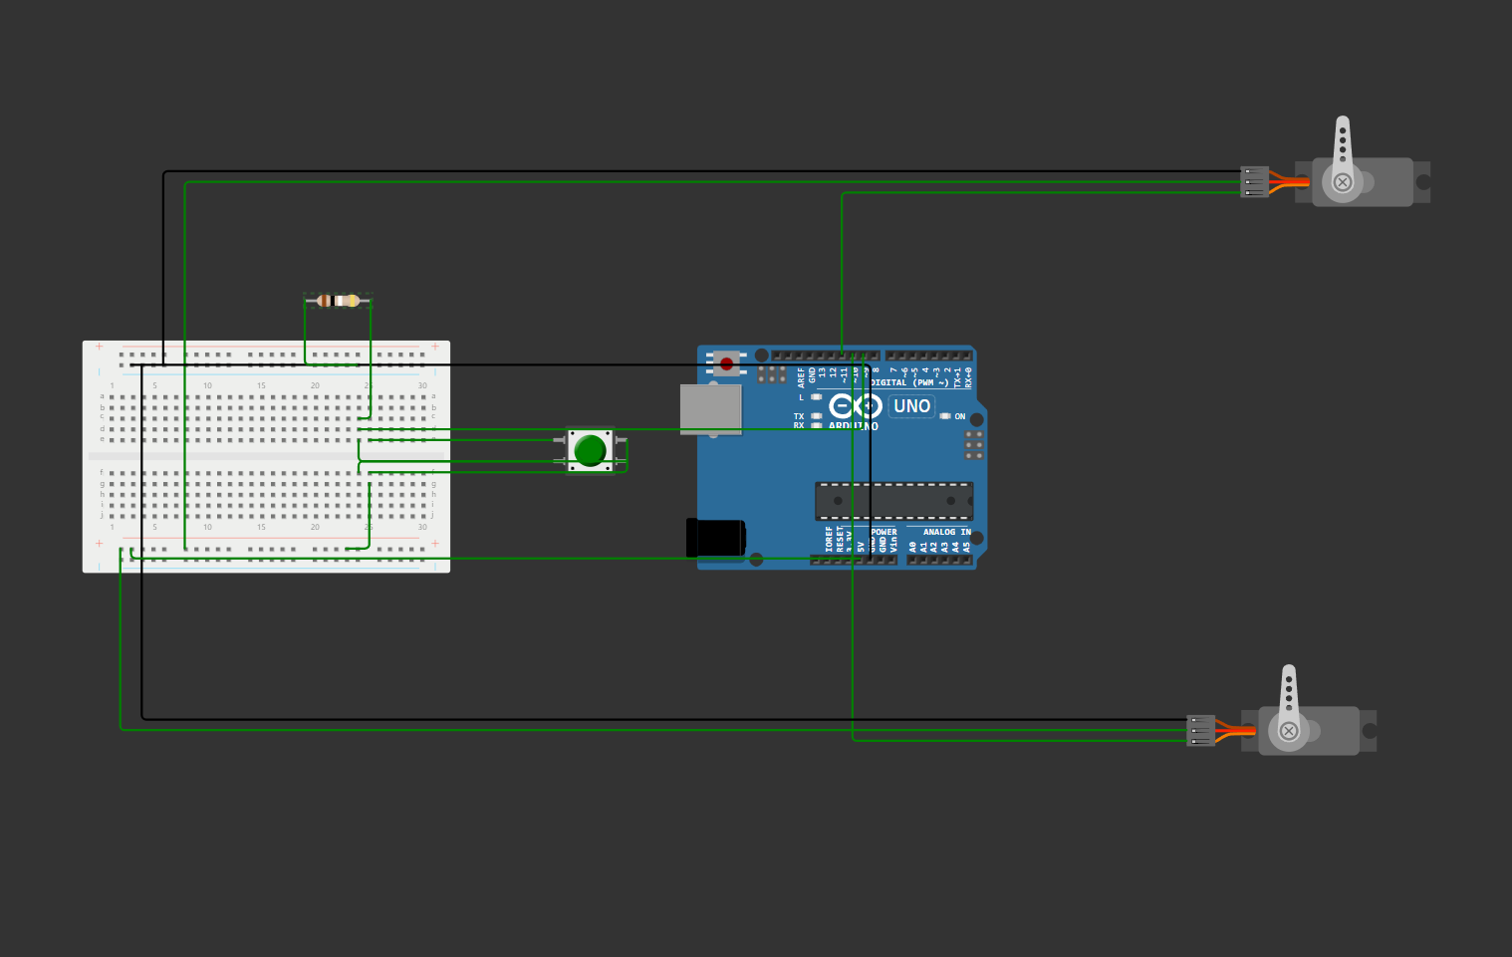Click the upper servo's white horn arm

pos(1343,154)
